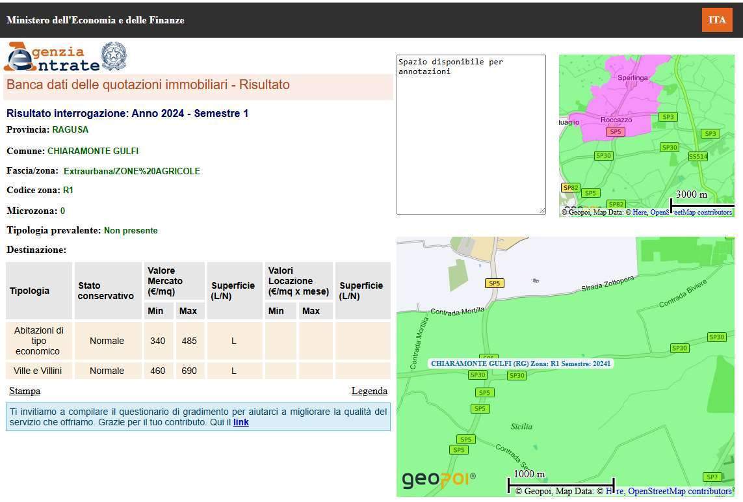Focus the annotation text area
Image resolution: width=743 pixels, height=502 pixels.
(471, 134)
